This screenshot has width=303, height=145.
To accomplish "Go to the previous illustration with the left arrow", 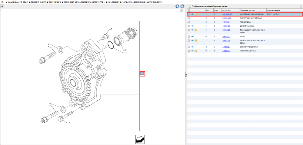I will [x=177, y=6].
